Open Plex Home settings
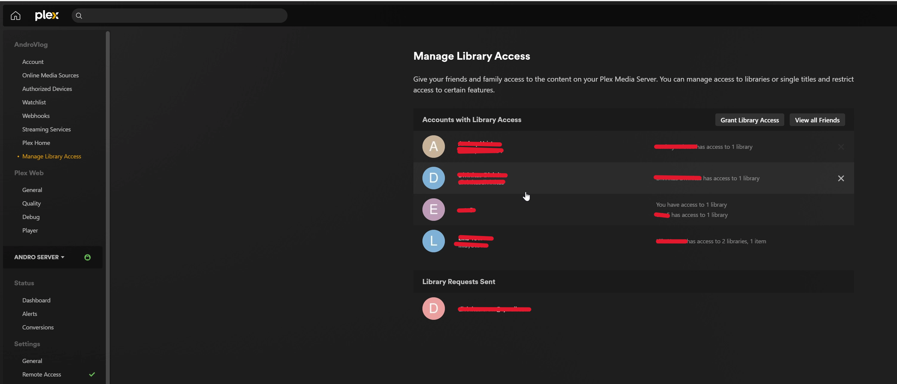Image resolution: width=897 pixels, height=384 pixels. point(36,143)
